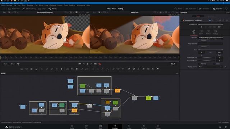230x129 pixels.
Task: Click Browse under Proxy Filename
Action: coord(204,47)
